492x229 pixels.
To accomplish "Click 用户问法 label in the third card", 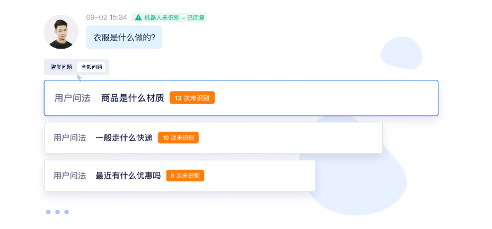I will click(69, 176).
